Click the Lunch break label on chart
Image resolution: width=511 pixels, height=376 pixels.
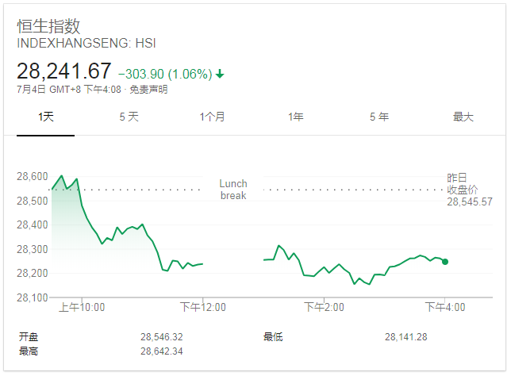(233, 190)
